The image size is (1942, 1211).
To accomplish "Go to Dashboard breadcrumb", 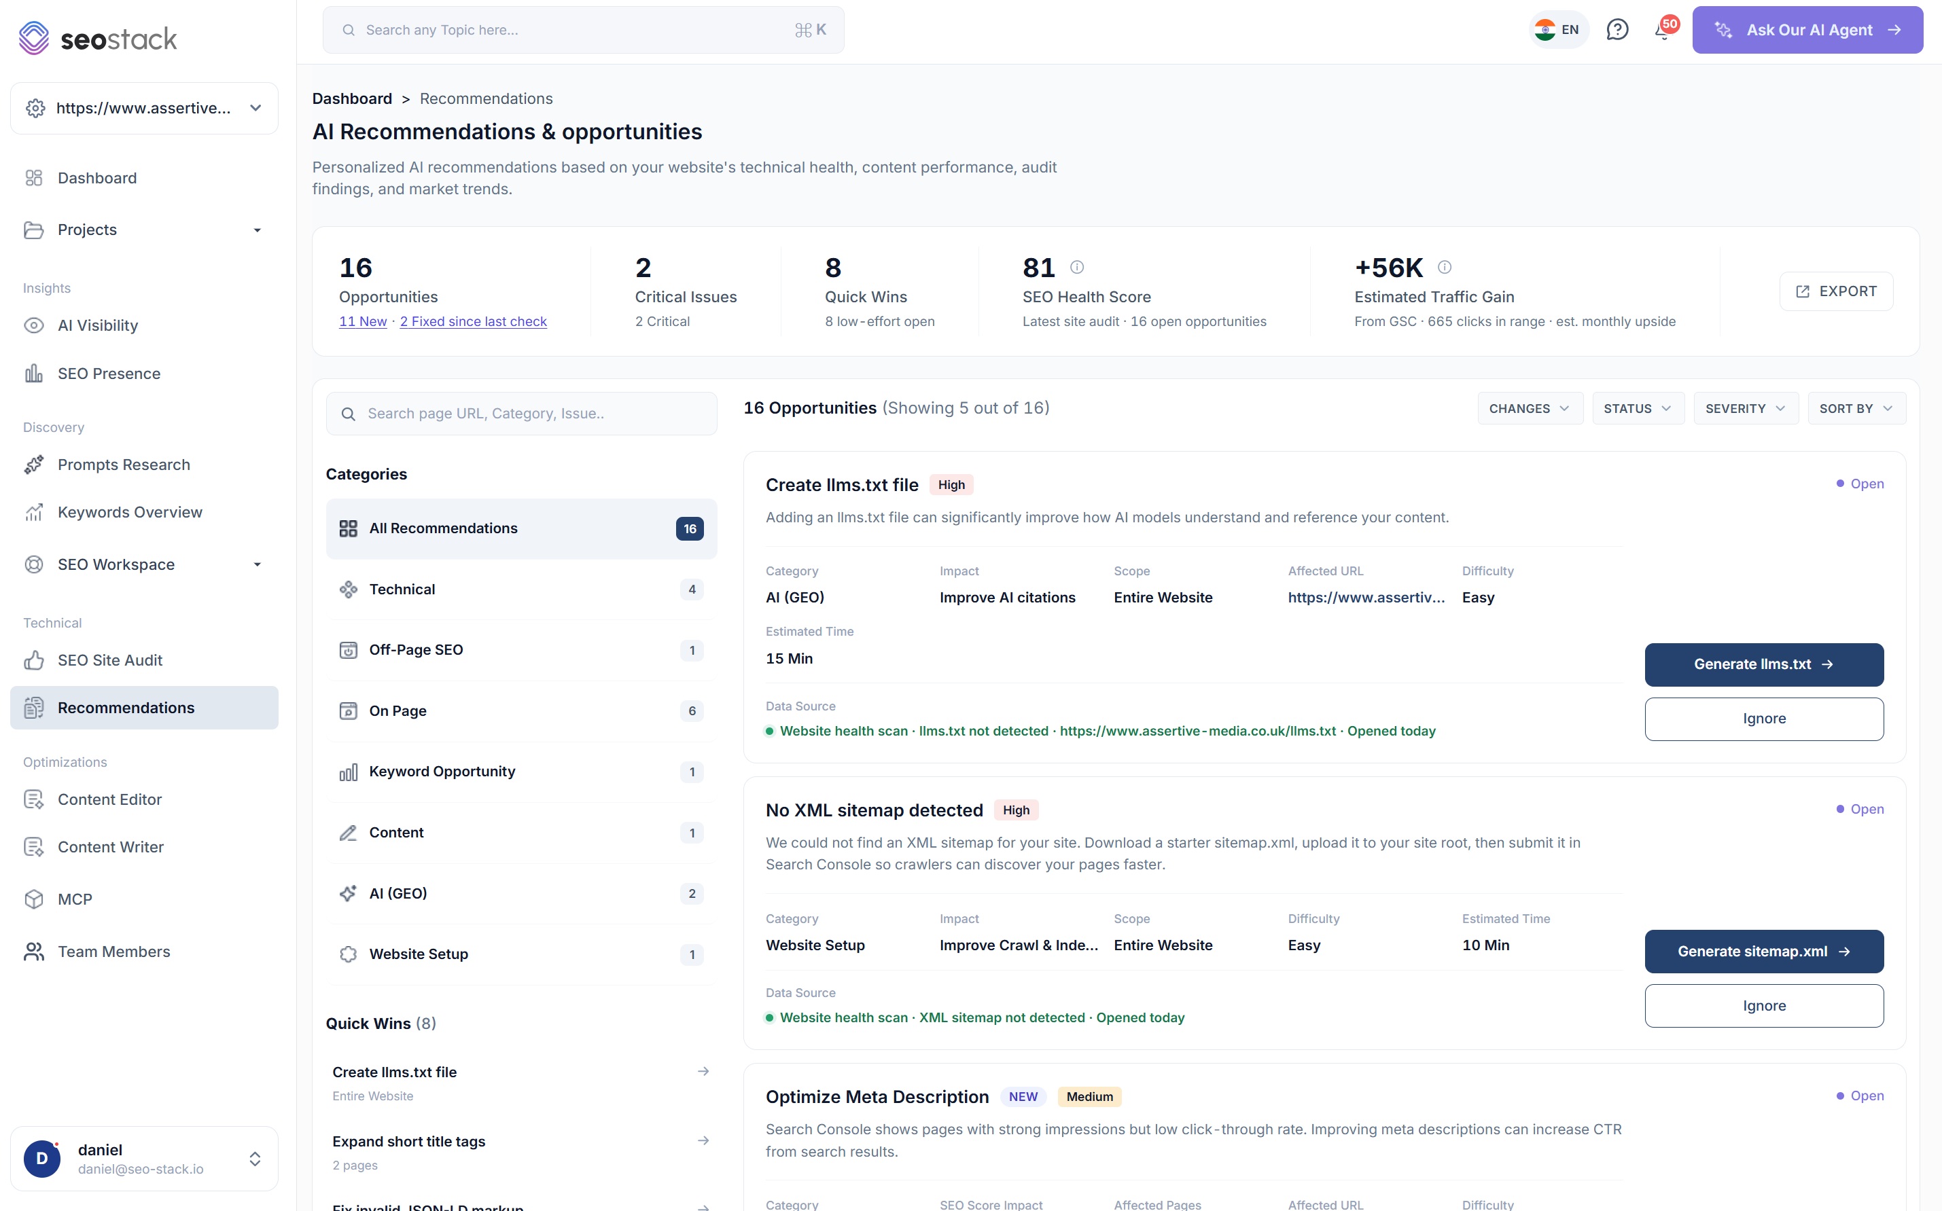I will (352, 98).
